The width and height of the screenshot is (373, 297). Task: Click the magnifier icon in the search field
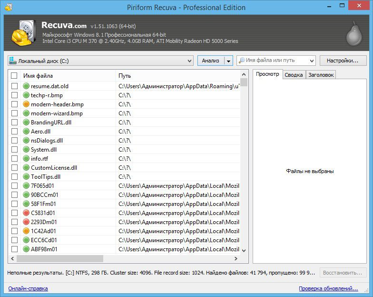242,61
